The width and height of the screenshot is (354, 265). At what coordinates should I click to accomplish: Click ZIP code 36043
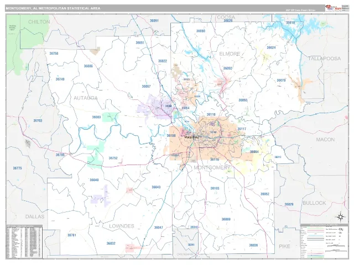click(x=156, y=187)
